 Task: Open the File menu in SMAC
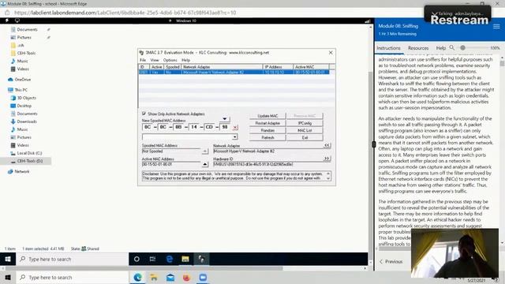[x=143, y=60]
